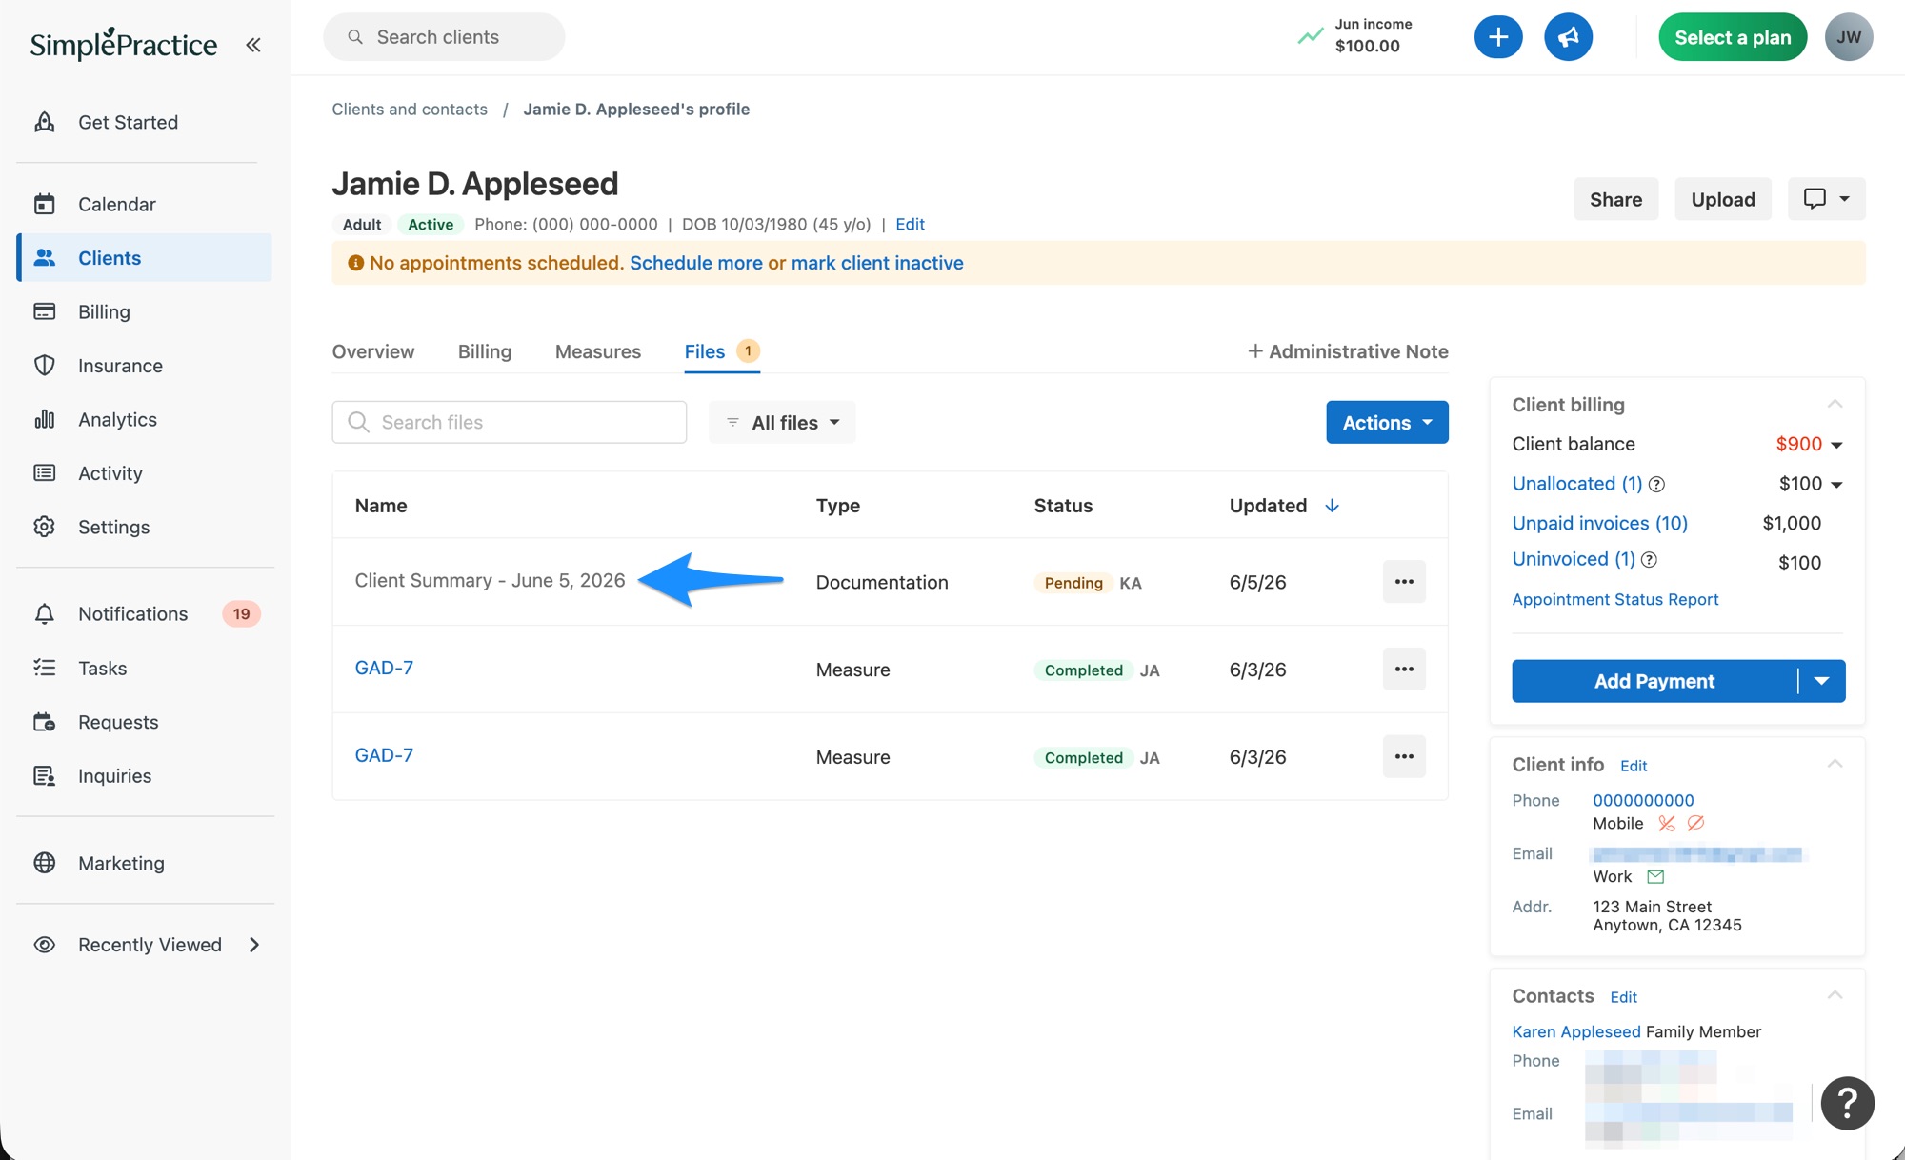
Task: Expand Recently Viewed chevron
Action: pyautogui.click(x=254, y=945)
